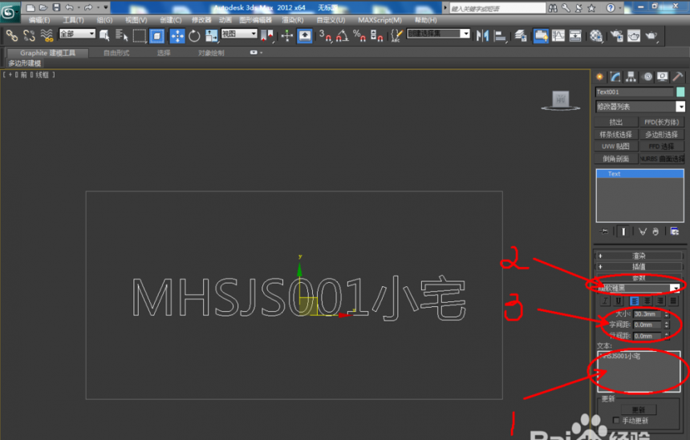This screenshot has height=440, width=690.
Task: Undo the last action
Action: [x=70, y=7]
